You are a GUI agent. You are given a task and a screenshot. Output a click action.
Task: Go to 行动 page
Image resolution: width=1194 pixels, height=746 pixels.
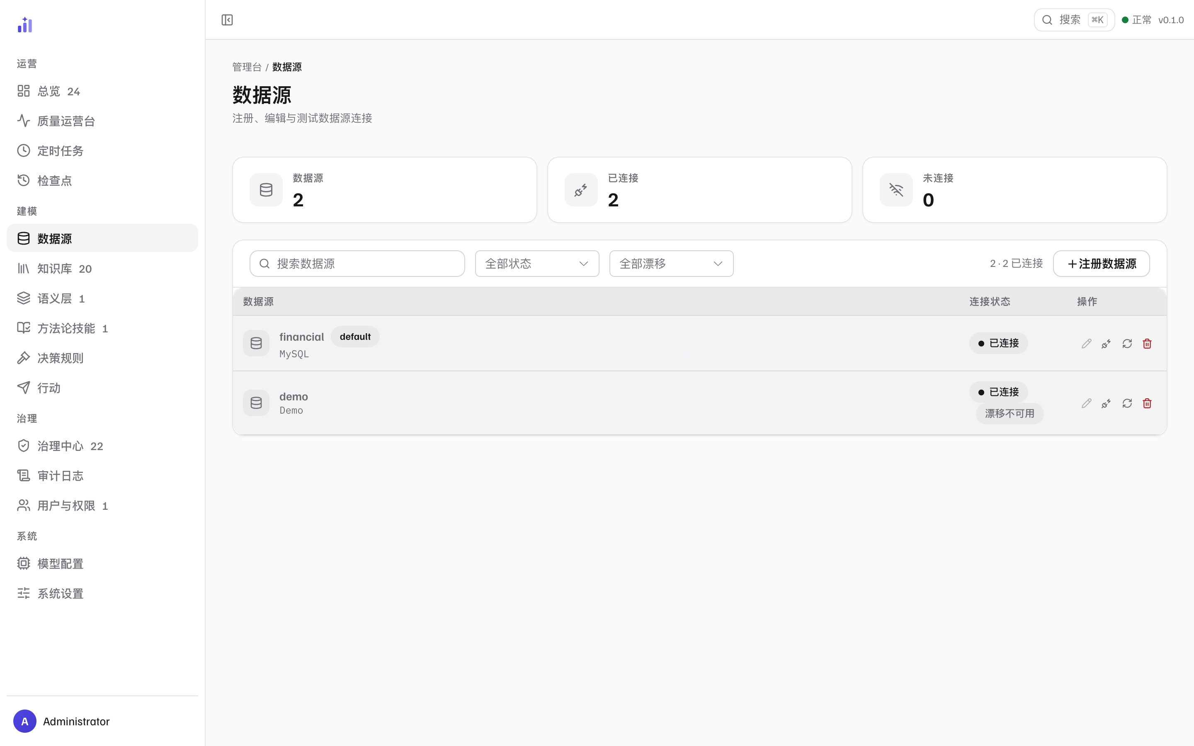coord(102,388)
